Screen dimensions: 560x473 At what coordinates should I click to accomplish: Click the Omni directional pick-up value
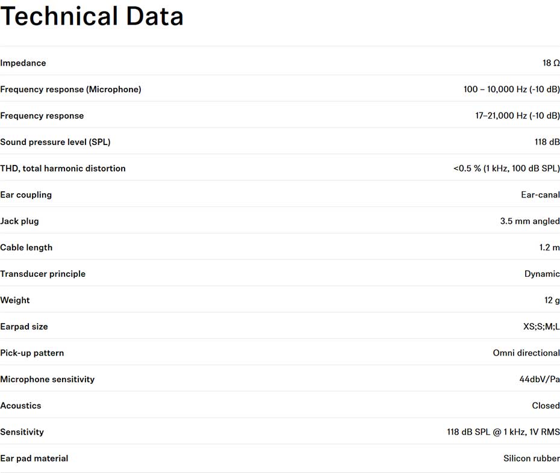(x=526, y=353)
